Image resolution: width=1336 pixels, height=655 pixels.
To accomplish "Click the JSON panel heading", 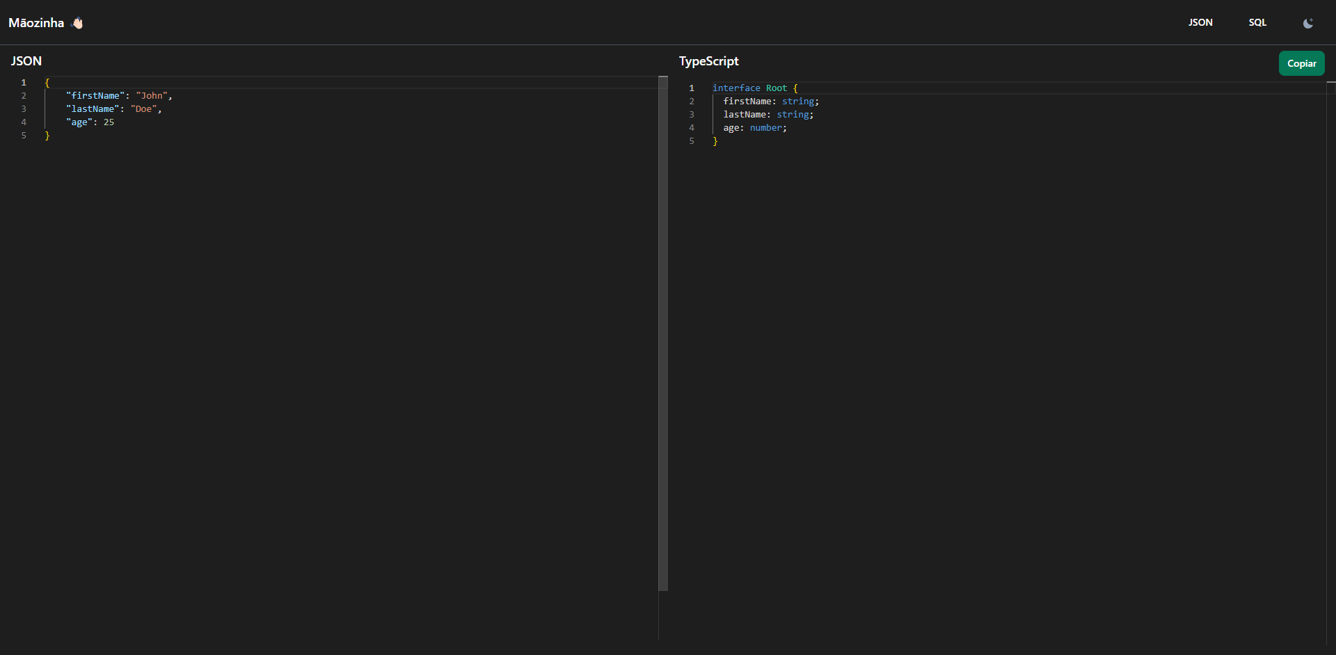I will pyautogui.click(x=26, y=61).
